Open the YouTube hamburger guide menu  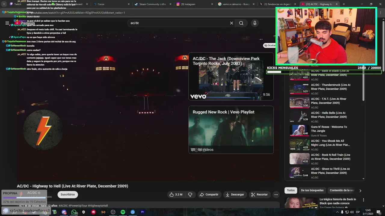[7, 23]
